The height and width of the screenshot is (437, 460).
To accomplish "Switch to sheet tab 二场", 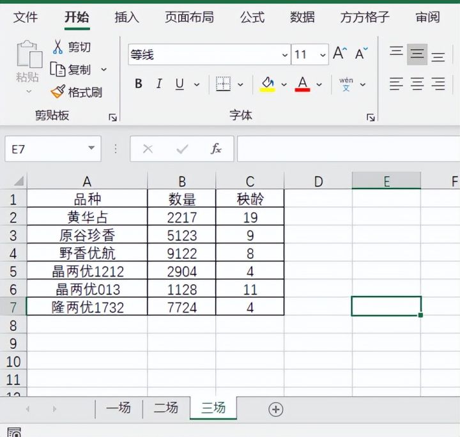I will (x=166, y=408).
